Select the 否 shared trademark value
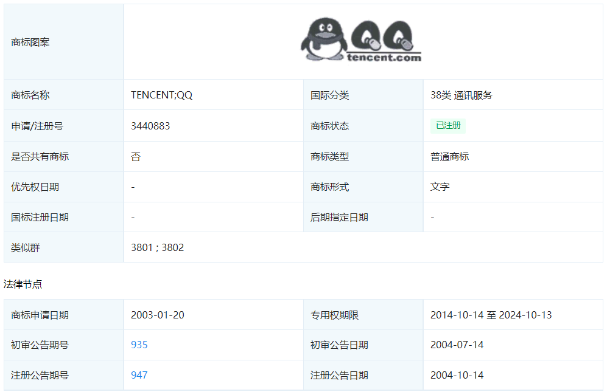This screenshot has width=607, height=392. (136, 157)
